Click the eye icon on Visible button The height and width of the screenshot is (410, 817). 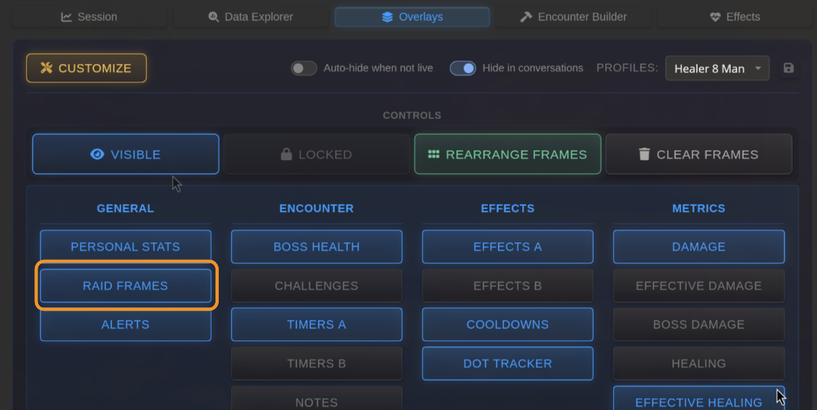(98, 155)
